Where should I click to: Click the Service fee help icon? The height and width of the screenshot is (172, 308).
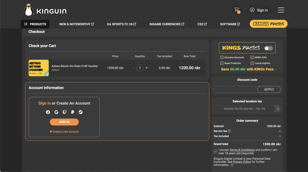pyautogui.click(x=229, y=131)
